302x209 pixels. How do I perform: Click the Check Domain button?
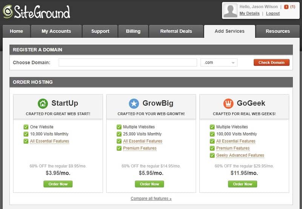click(x=271, y=62)
